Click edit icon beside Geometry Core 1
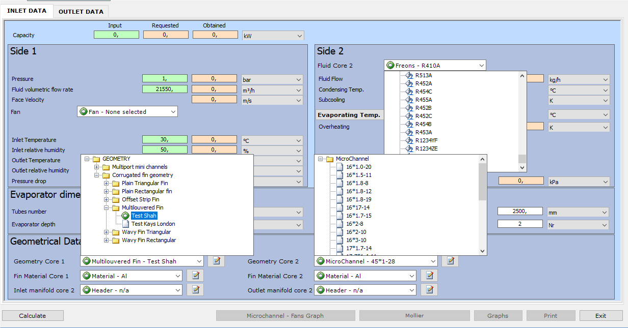 216,261
